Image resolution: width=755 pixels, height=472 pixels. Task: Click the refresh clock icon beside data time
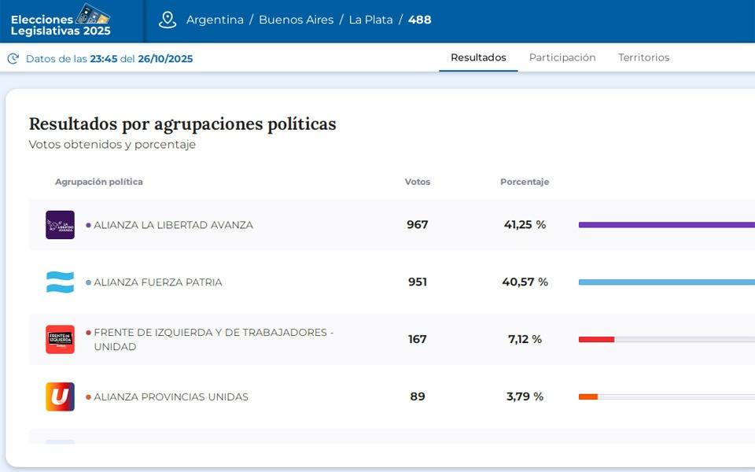[x=13, y=59]
